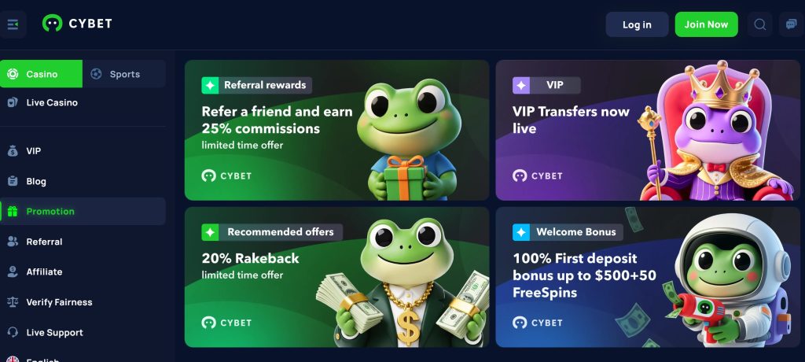This screenshot has height=362, width=805.
Task: Open the VIP Transfers banner
Action: [x=648, y=130]
